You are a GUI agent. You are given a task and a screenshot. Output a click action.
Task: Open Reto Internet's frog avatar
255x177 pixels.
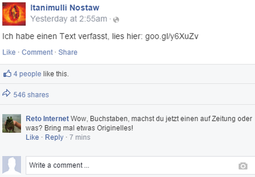[x=12, y=123]
